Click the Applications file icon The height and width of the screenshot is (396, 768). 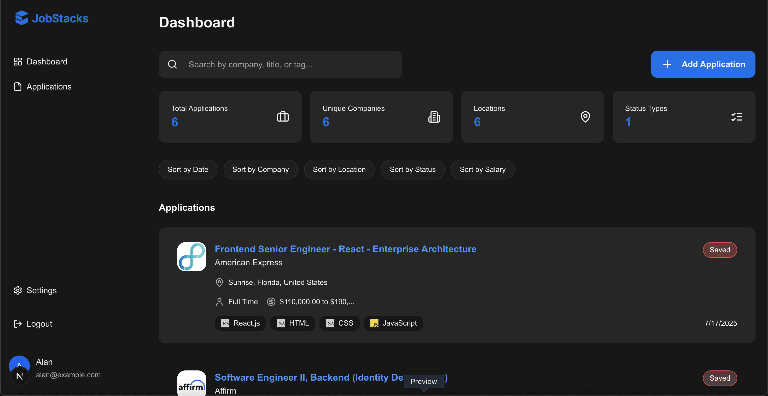[18, 87]
